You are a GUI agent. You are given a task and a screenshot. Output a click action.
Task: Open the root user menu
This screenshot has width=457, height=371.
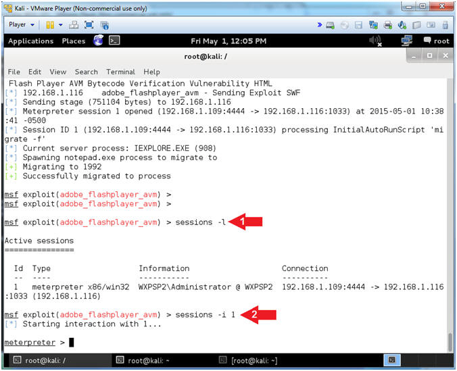pyautogui.click(x=436, y=41)
